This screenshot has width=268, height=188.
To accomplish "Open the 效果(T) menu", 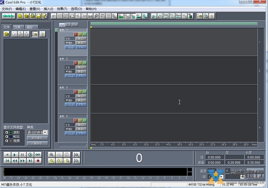I will click(x=62, y=8).
